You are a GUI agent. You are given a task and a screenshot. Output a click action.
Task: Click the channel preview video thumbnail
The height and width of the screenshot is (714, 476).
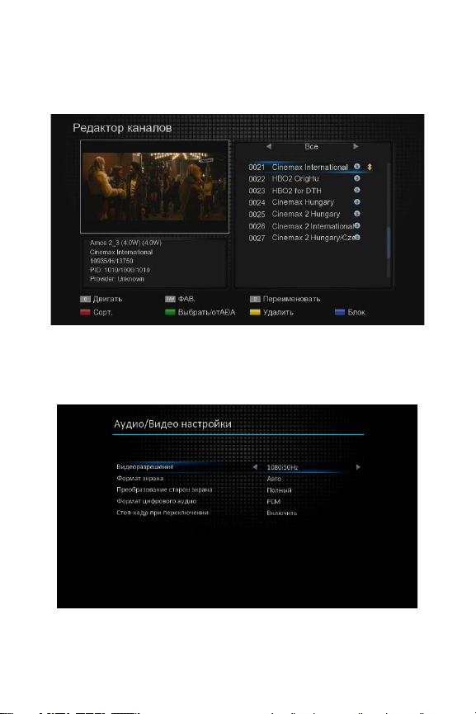pyautogui.click(x=155, y=187)
